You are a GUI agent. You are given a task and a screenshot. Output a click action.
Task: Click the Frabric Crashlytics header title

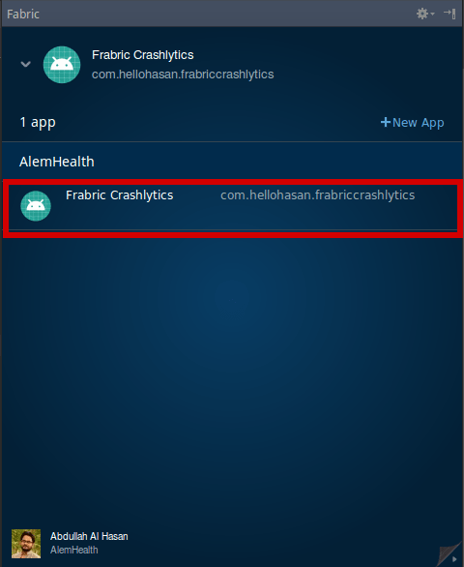(x=143, y=55)
